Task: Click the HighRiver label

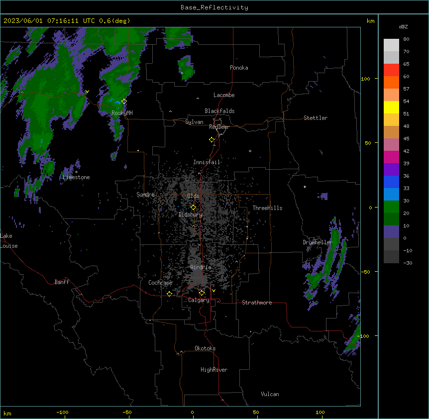Action: (214, 370)
